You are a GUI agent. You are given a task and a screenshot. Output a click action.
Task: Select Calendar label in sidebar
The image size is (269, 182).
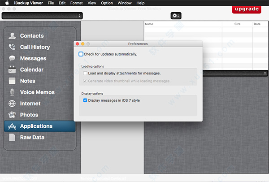pos(32,69)
